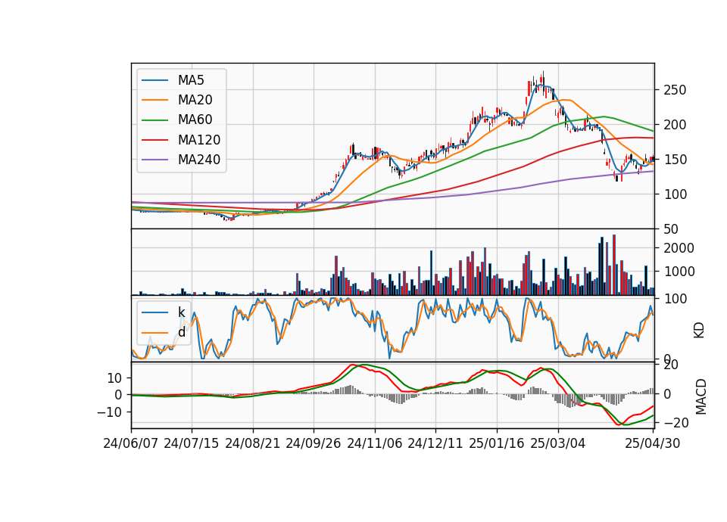Click the −20 MACD right axis label
This screenshot has height=522, width=727.
click(675, 422)
